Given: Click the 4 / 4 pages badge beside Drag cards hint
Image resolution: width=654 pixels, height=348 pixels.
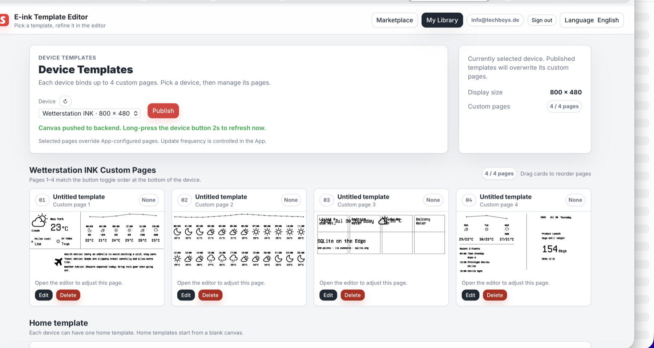Looking at the screenshot, I should (x=499, y=173).
